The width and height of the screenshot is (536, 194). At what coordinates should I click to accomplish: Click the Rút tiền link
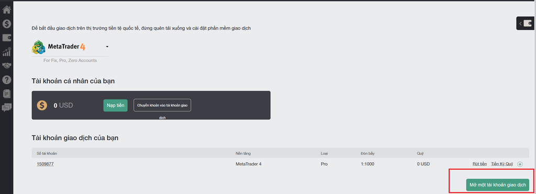pos(479,164)
